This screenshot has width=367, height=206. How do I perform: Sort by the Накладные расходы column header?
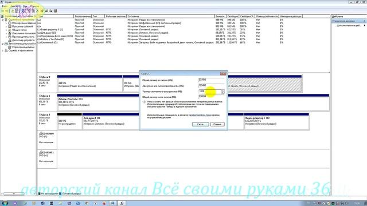(291, 17)
